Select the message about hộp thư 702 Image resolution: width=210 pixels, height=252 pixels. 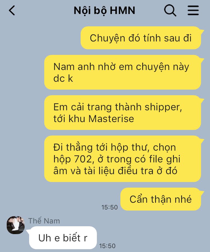pyautogui.click(x=123, y=159)
